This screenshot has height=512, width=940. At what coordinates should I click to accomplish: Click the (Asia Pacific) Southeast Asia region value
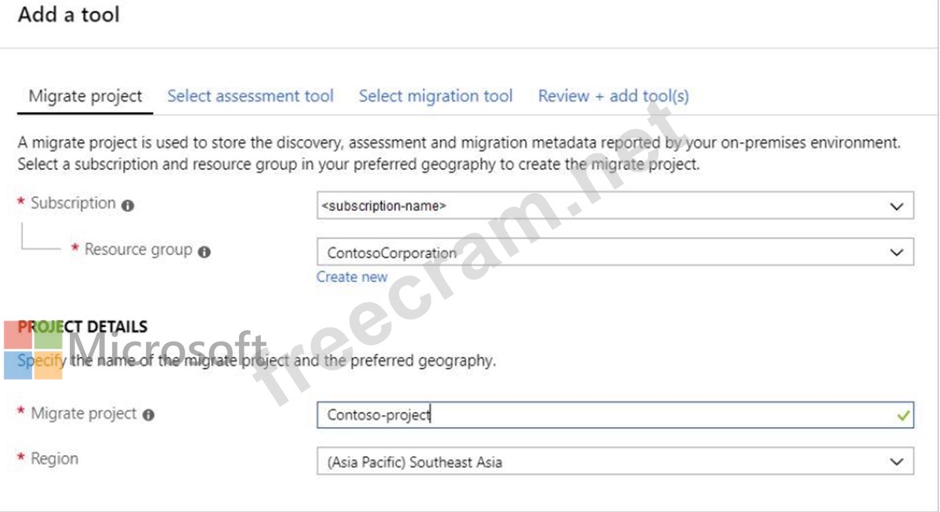click(x=414, y=462)
